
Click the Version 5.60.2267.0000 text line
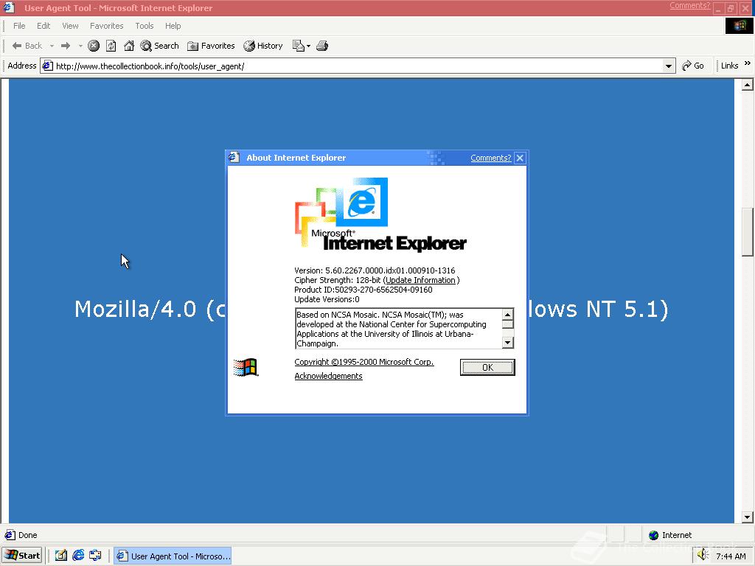(x=375, y=270)
